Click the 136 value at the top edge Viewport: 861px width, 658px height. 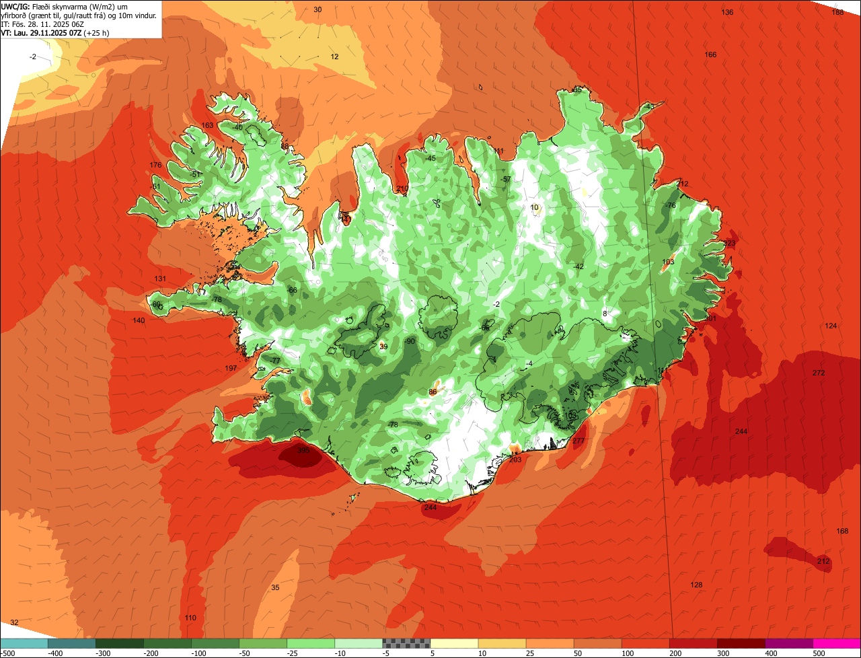coord(727,12)
